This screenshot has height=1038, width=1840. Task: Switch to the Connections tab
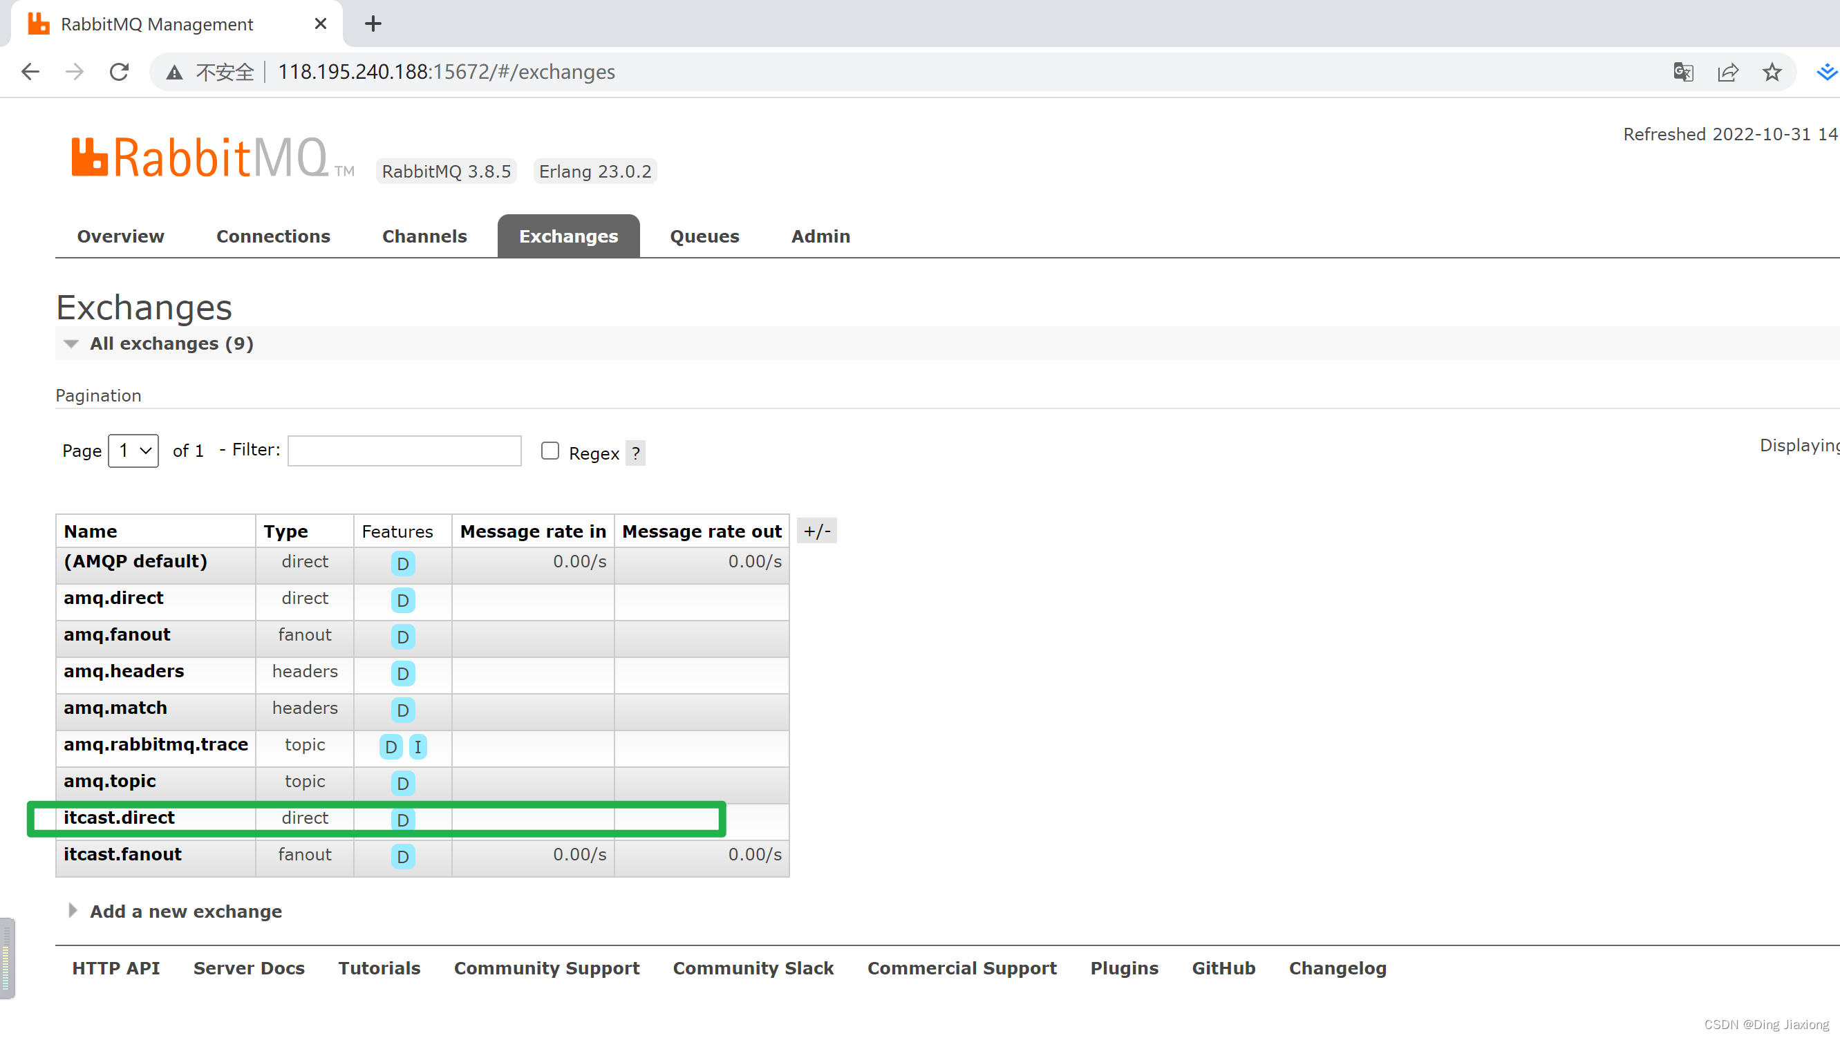[x=273, y=236]
